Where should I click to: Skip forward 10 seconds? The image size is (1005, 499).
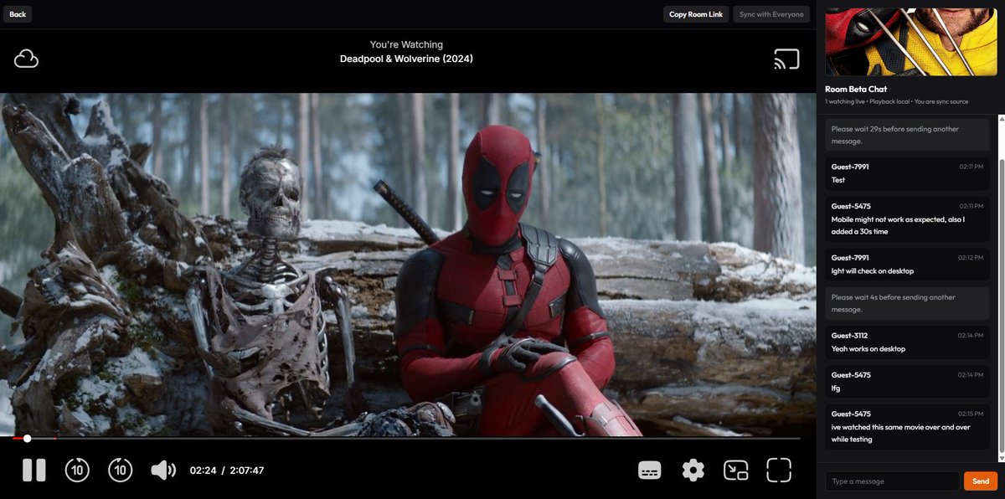(x=119, y=470)
